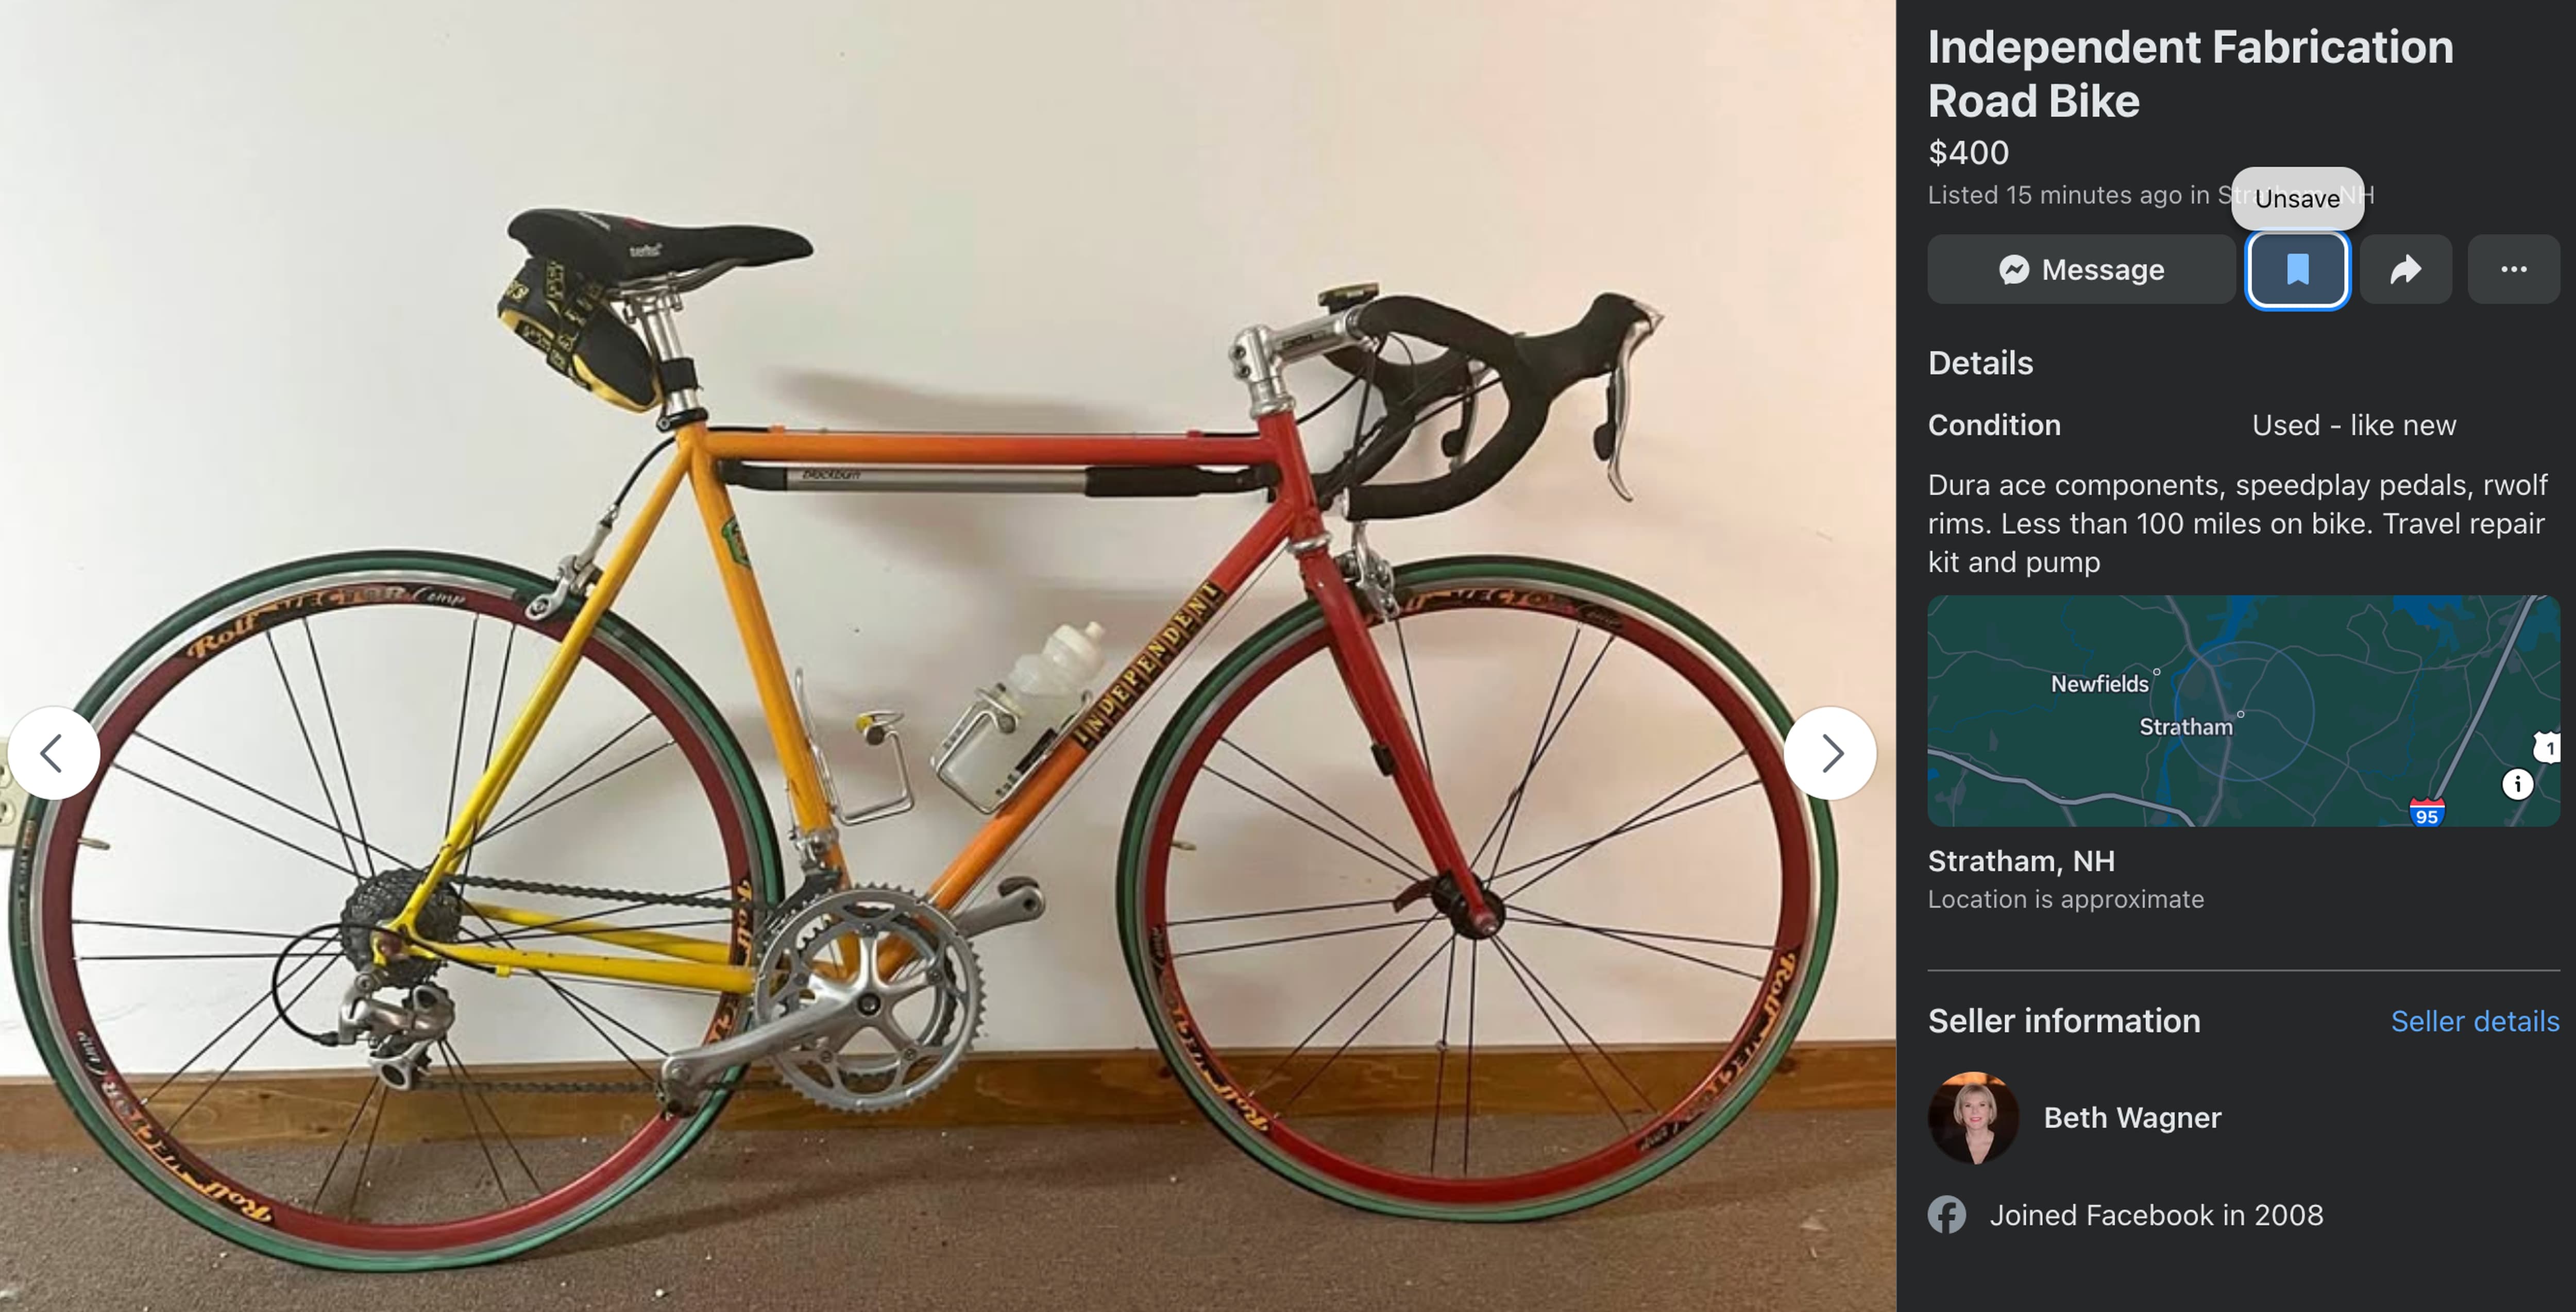Viewport: 2576px width, 1312px height.
Task: Open seller name Beth Wagner
Action: (x=2132, y=1118)
